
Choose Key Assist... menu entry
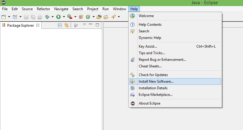coord(175,46)
